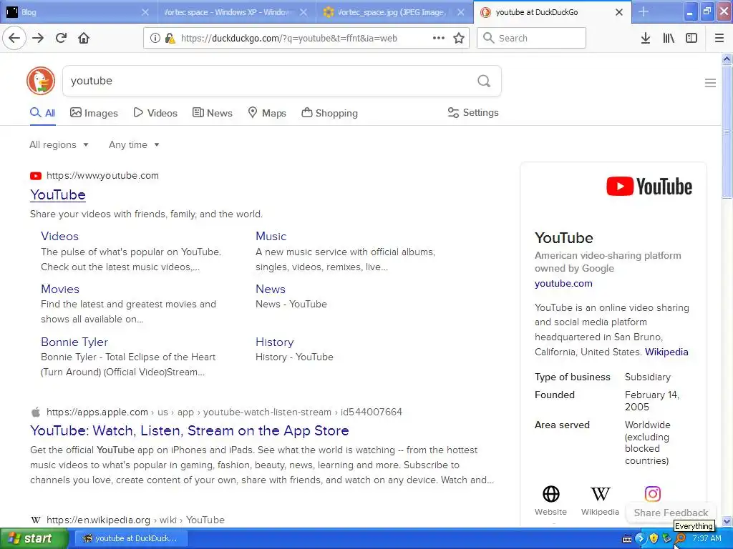Open the page actions three-dot menu
Screen dimensions: 733x549
coord(438,38)
